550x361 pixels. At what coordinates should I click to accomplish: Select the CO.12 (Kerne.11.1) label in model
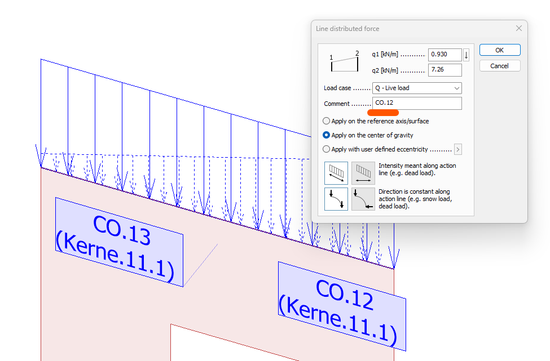click(x=342, y=306)
